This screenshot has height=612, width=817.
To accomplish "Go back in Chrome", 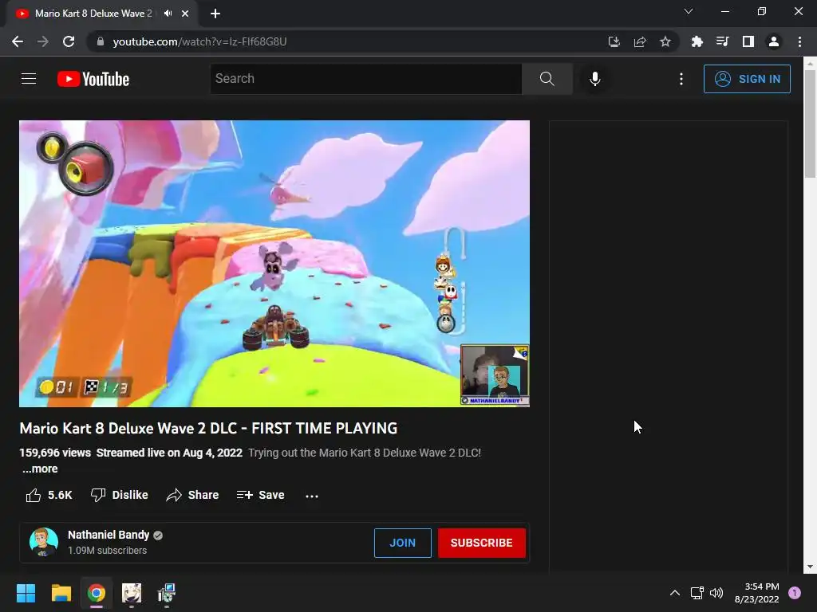I will (x=18, y=41).
